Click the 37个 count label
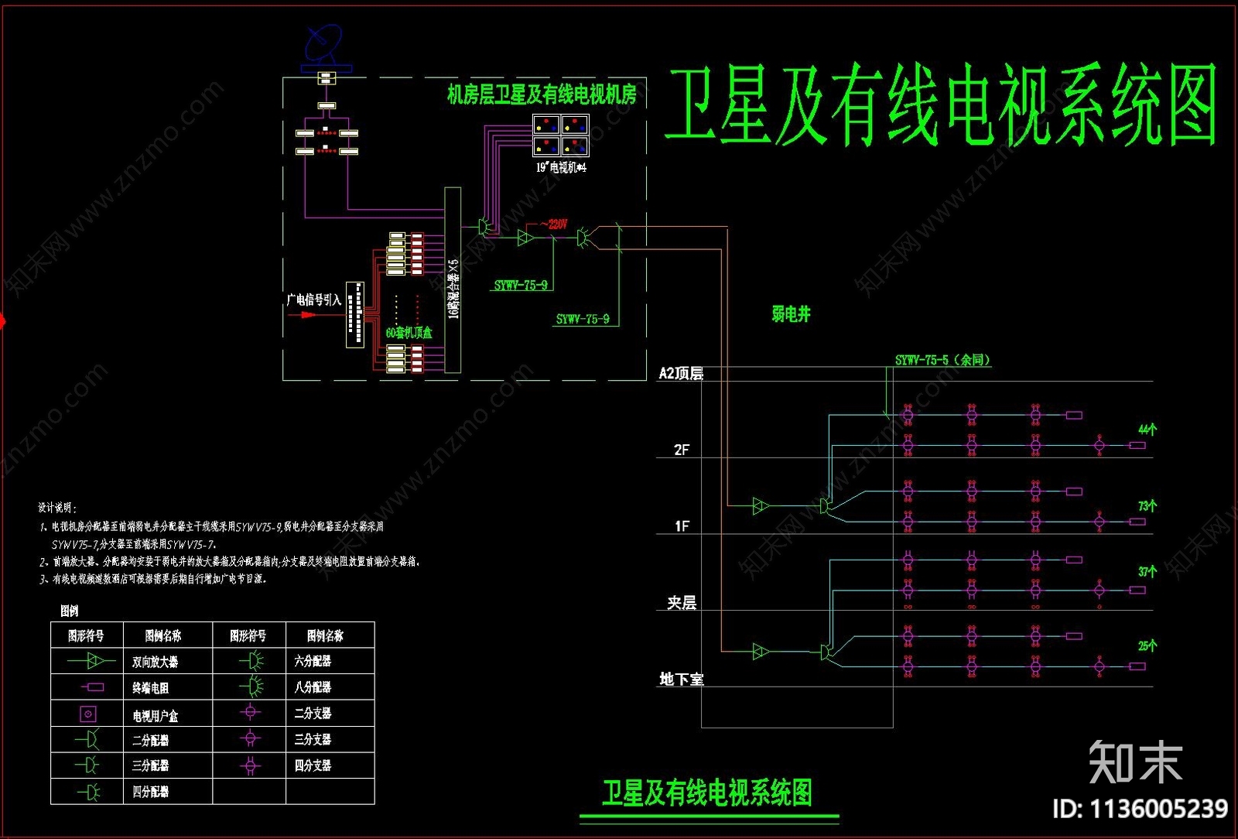This screenshot has height=839, width=1238. tap(1147, 572)
